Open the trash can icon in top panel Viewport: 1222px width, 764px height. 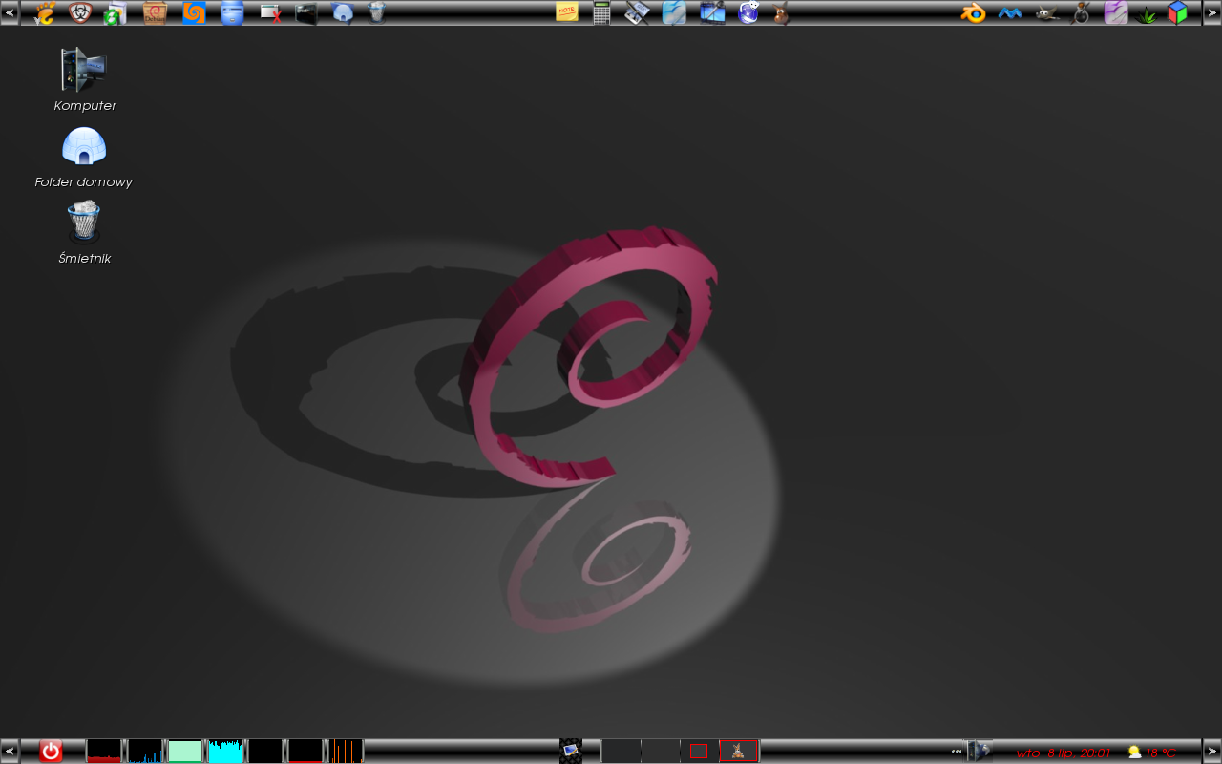click(377, 12)
